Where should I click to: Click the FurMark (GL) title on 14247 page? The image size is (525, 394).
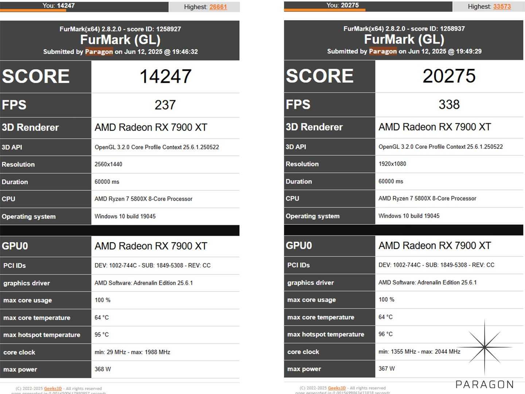(120, 40)
